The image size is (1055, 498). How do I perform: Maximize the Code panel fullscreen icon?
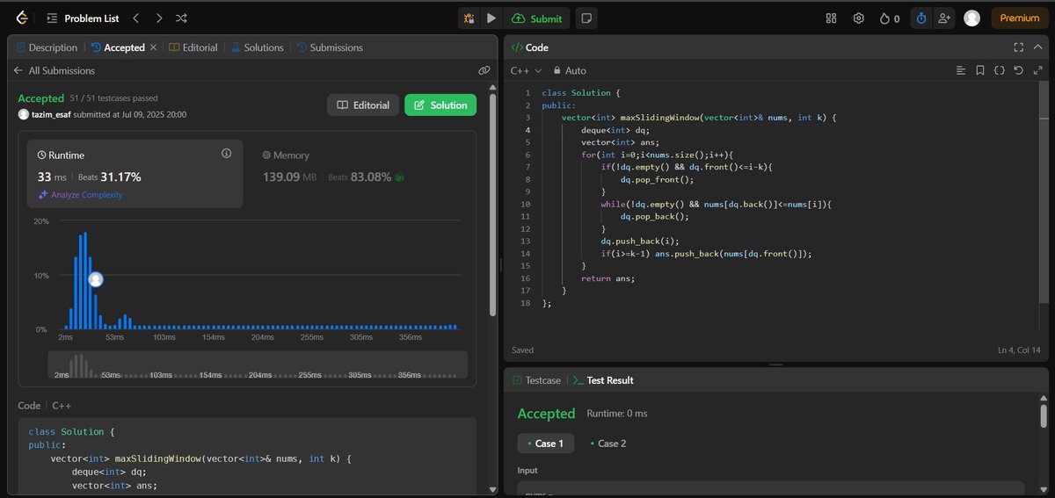[1018, 47]
